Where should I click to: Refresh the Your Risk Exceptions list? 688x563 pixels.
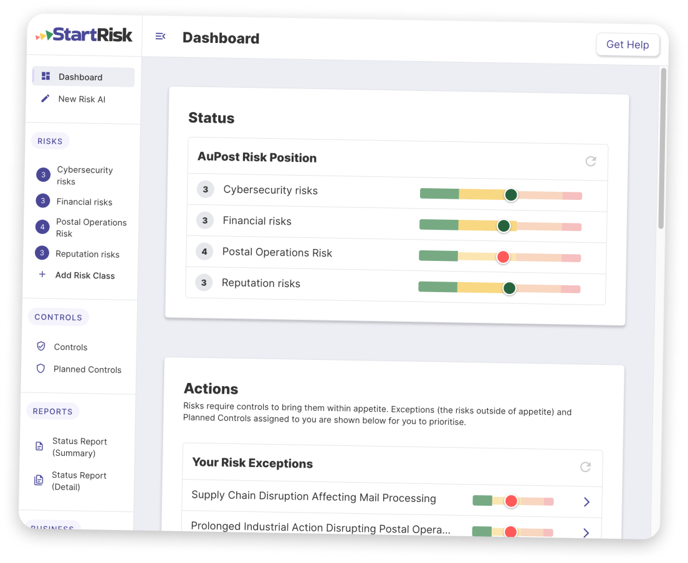[x=585, y=466]
